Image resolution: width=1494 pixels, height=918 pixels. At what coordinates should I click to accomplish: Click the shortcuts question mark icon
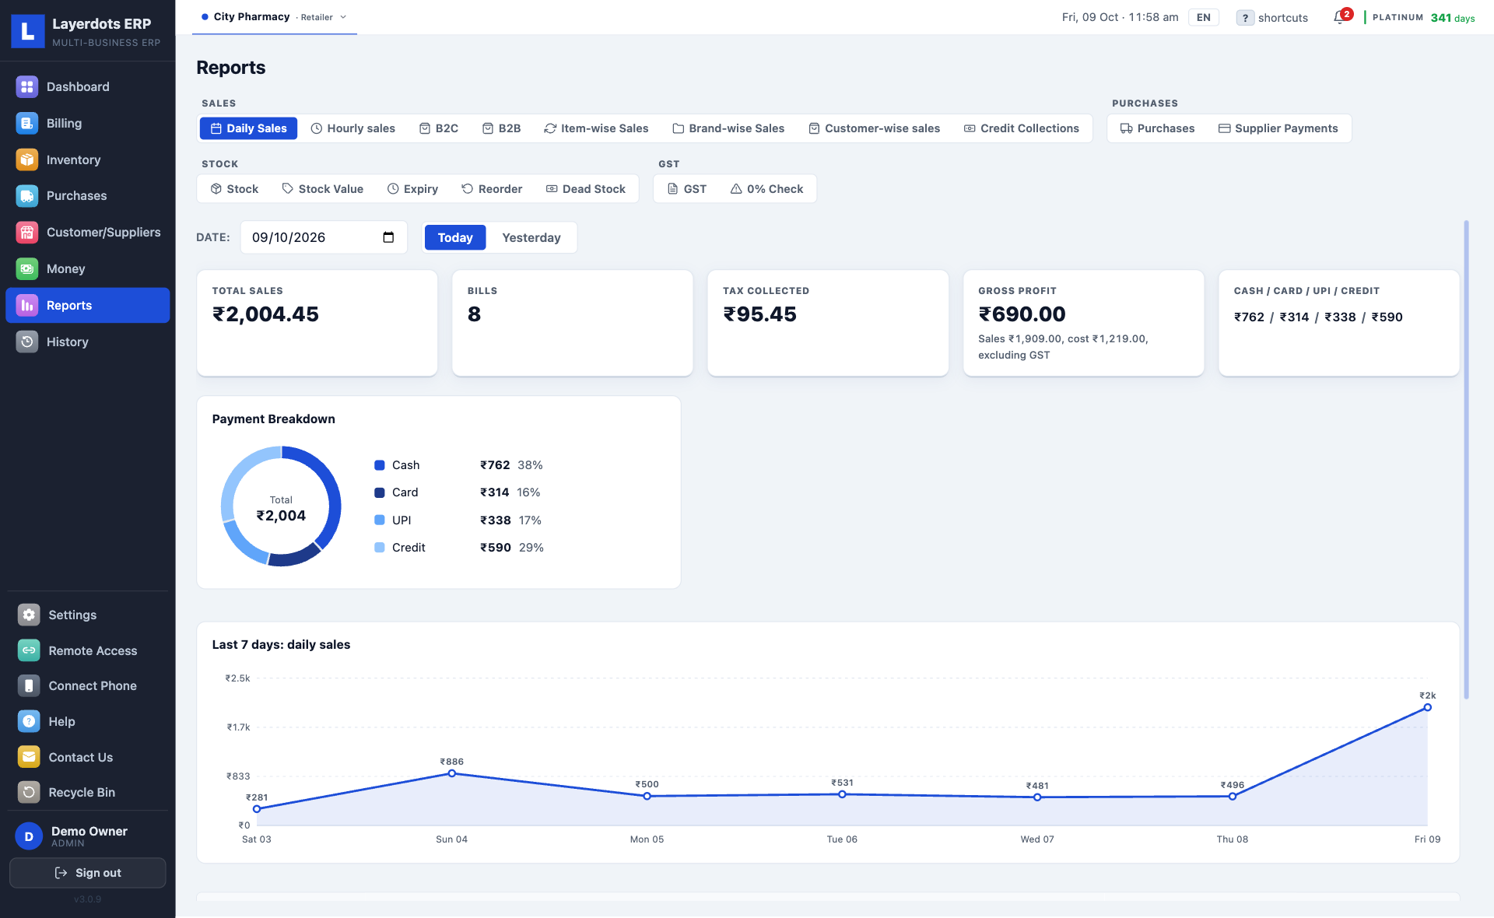click(x=1245, y=18)
